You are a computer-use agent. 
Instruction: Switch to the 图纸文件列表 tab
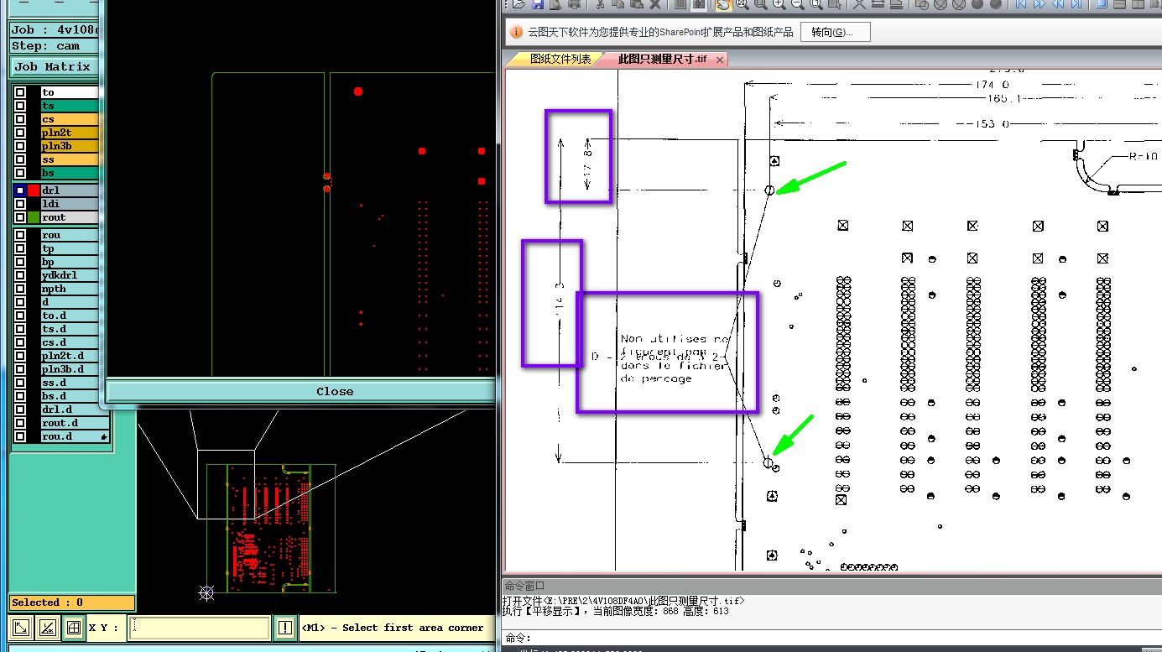click(560, 59)
